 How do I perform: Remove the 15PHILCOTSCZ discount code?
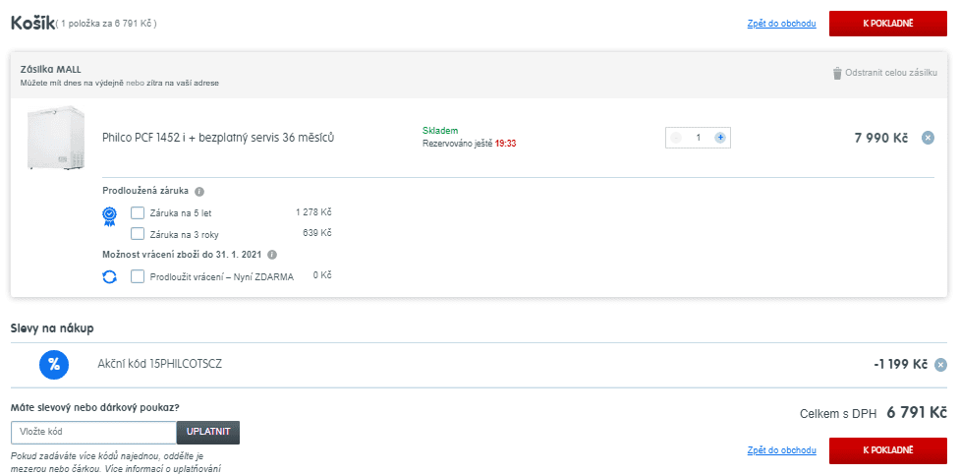[940, 365]
